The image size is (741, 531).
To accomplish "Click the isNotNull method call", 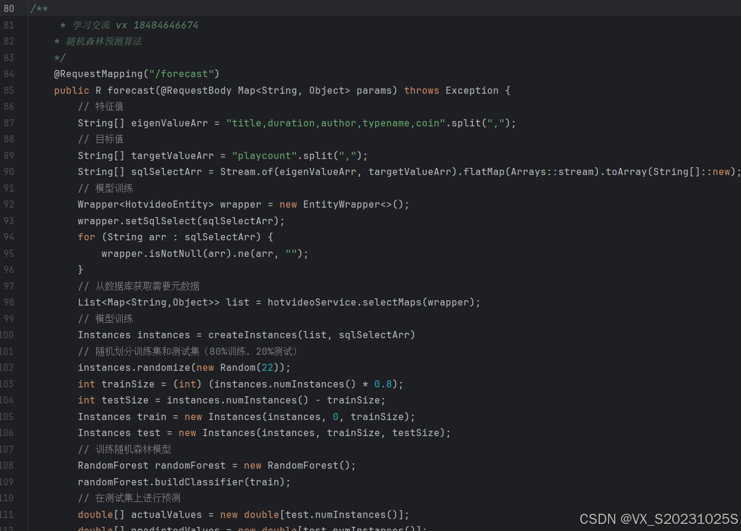I will pos(176,253).
